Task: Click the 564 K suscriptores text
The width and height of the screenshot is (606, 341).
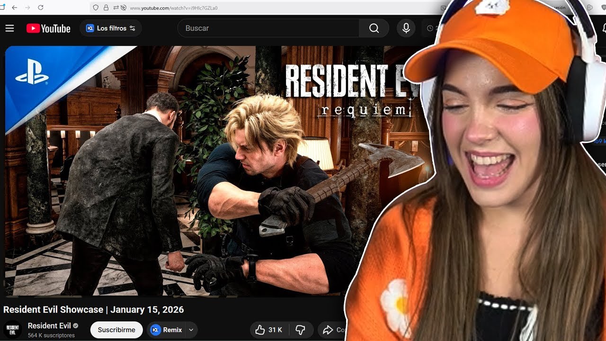Action: pos(51,335)
